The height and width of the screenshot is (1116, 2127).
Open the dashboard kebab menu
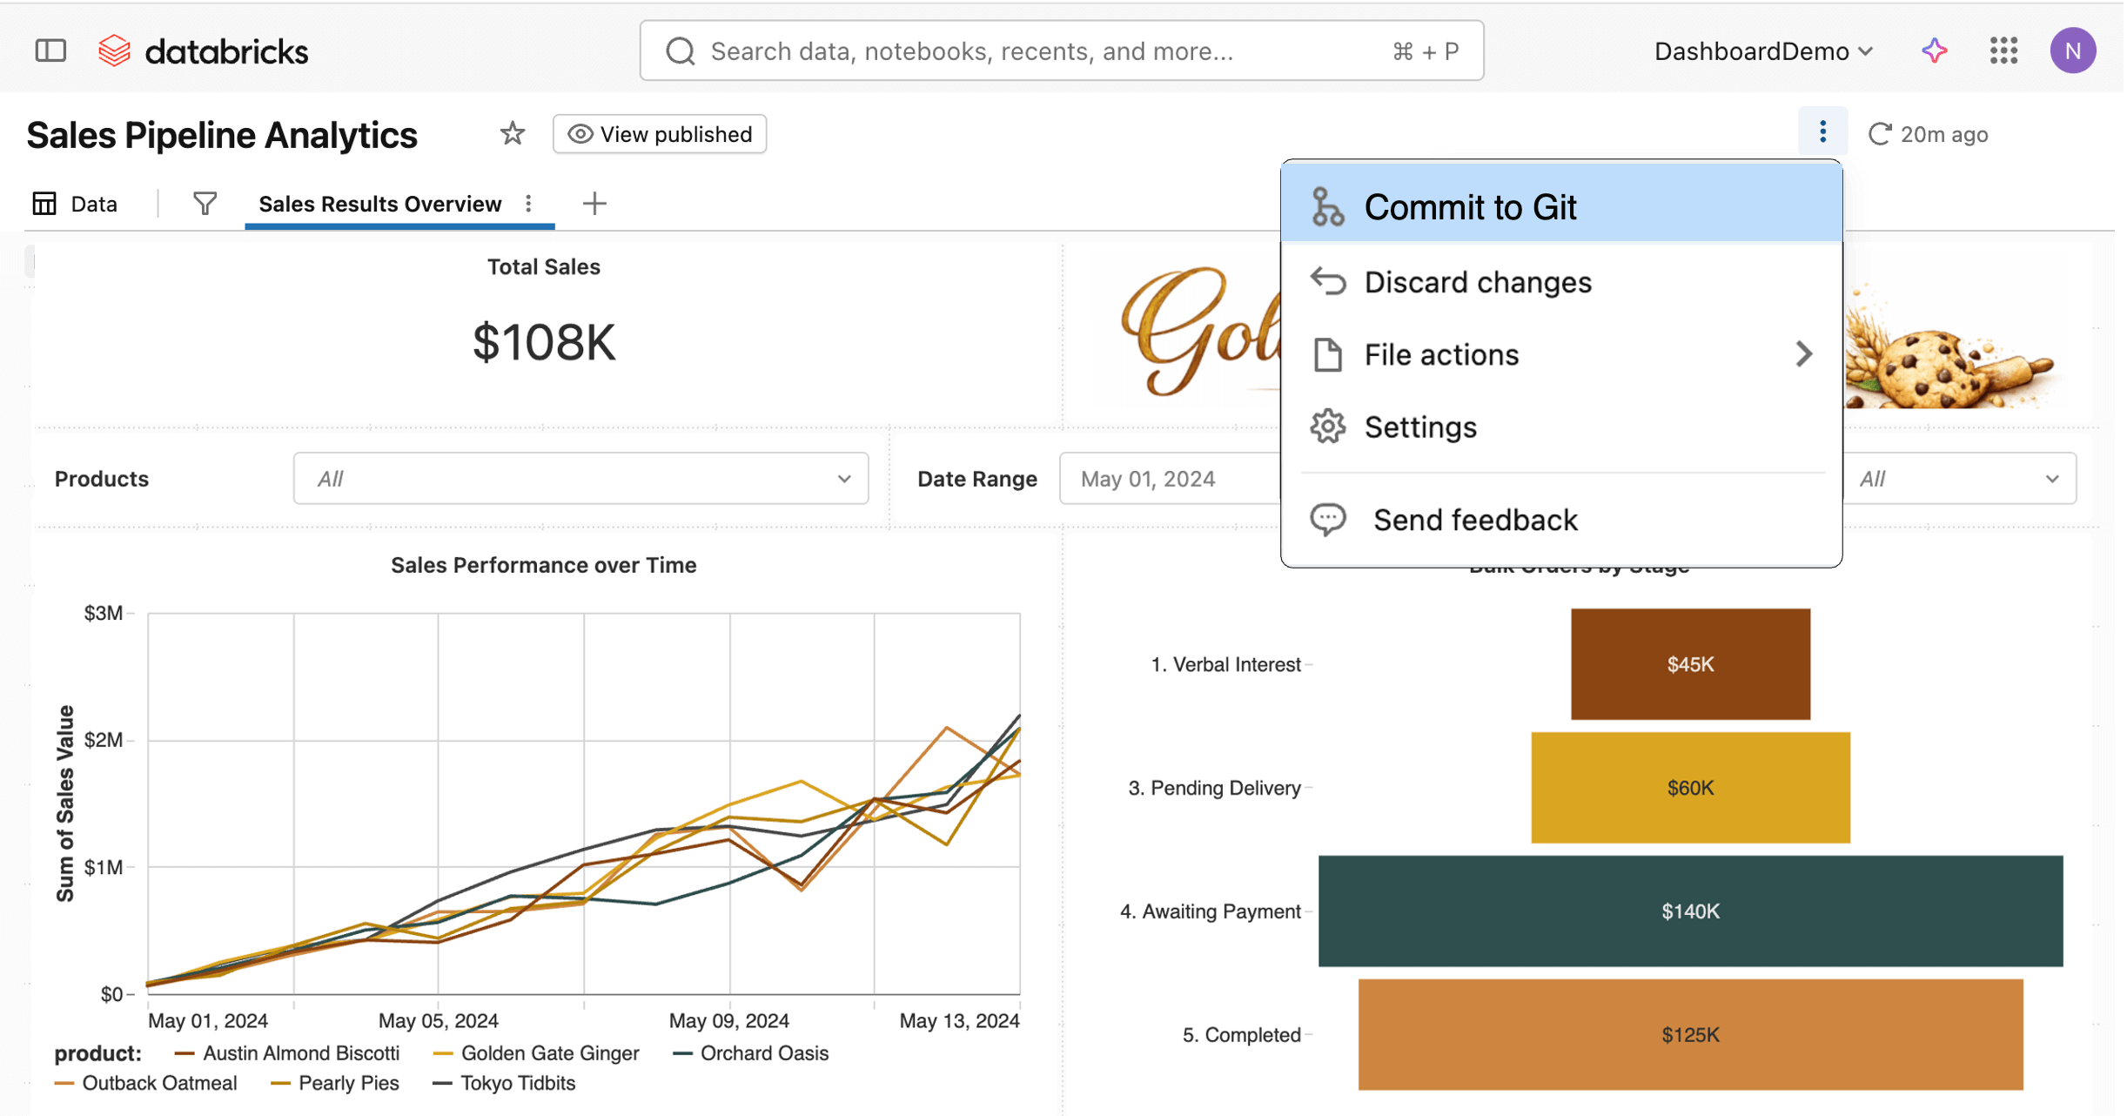coord(1822,131)
